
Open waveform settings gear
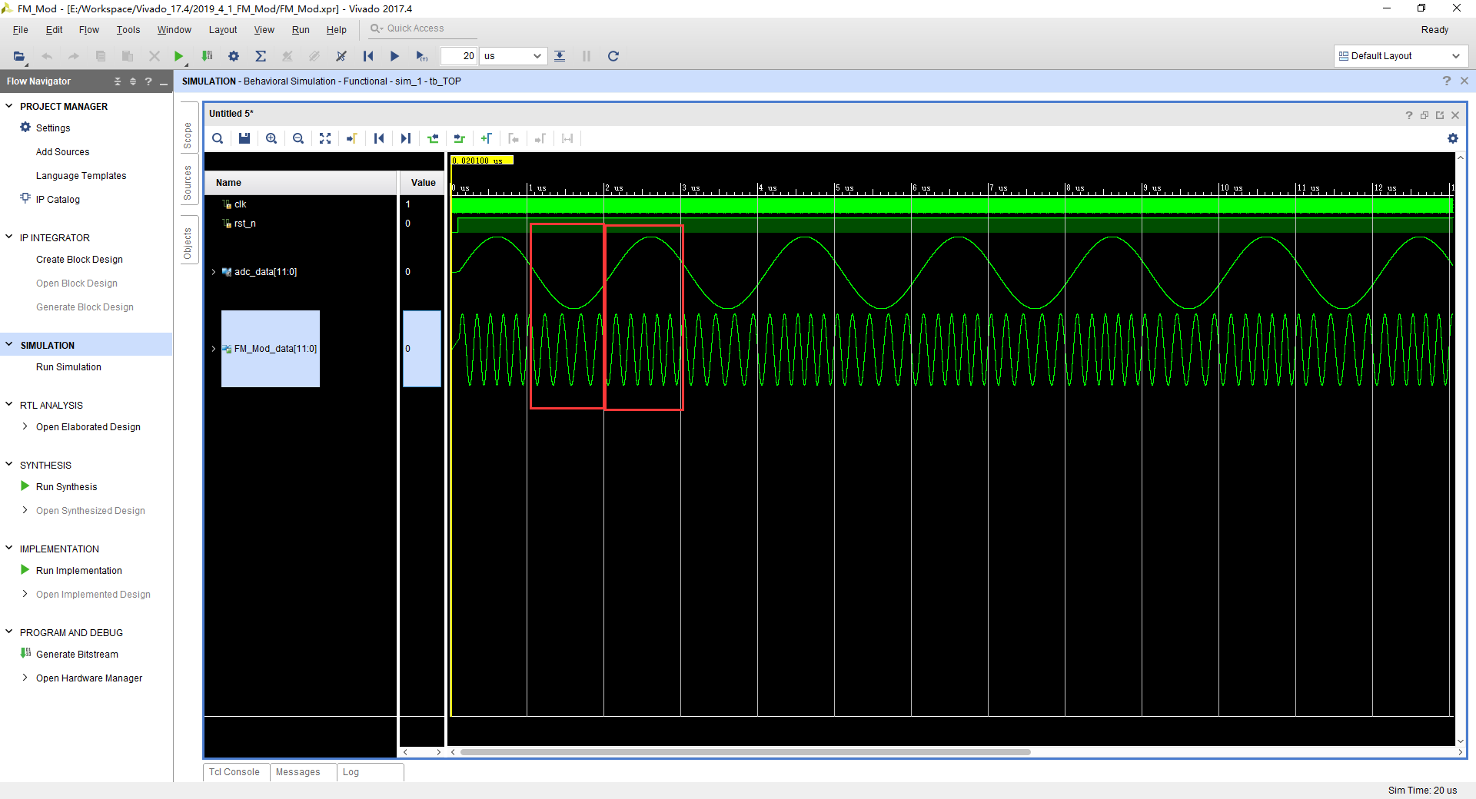[x=1452, y=138]
